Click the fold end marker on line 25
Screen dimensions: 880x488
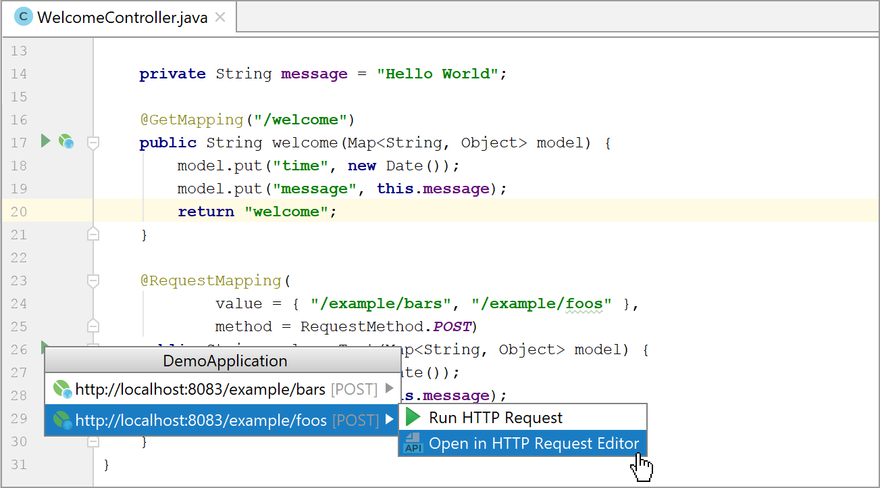[94, 326]
